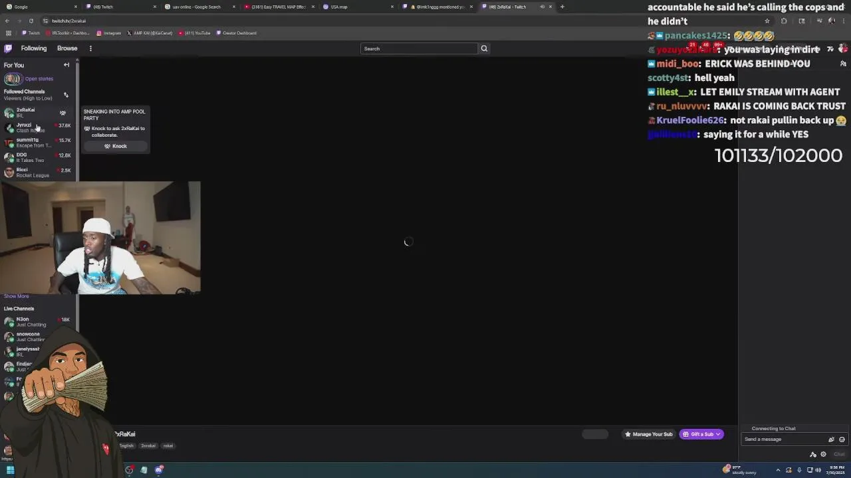Switch to the Google browser tab
The image size is (851, 478).
[40, 7]
